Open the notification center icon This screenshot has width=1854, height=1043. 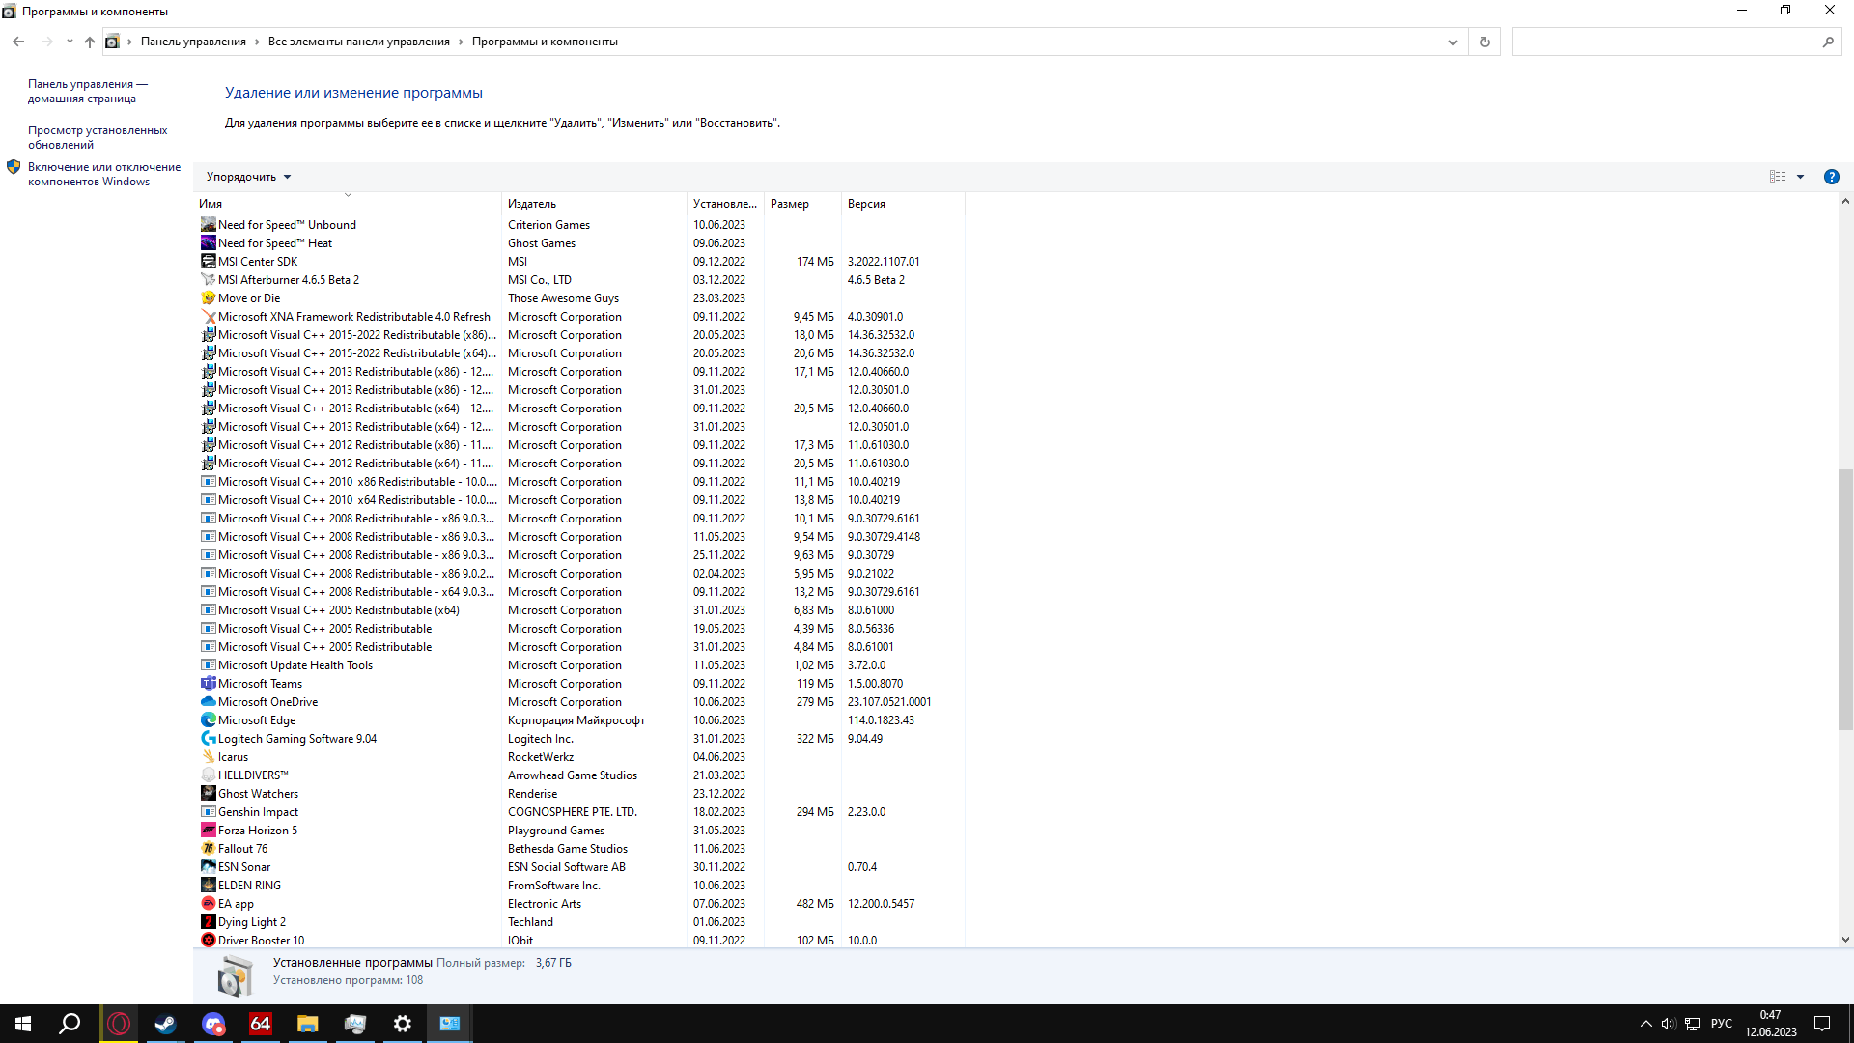(1822, 1024)
